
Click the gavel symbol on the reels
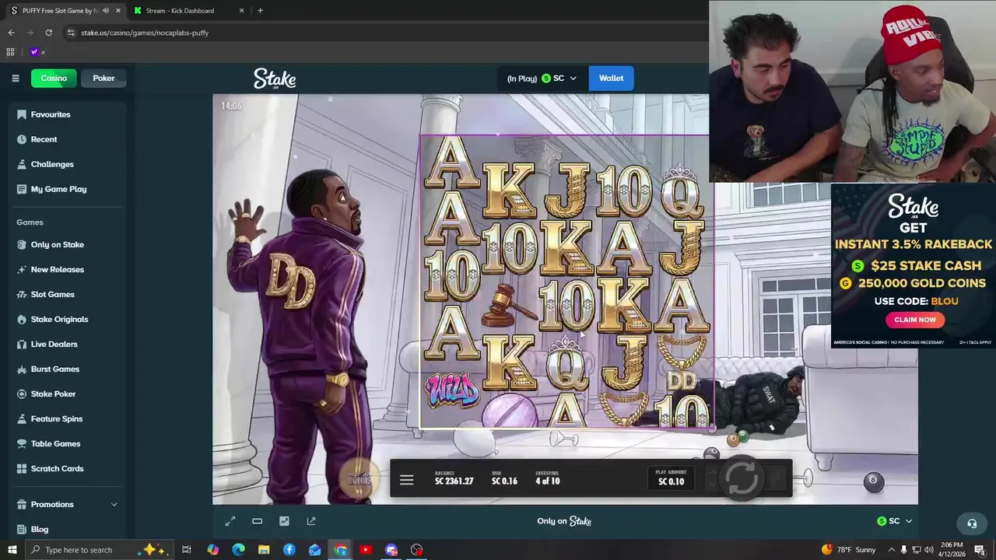pos(507,305)
